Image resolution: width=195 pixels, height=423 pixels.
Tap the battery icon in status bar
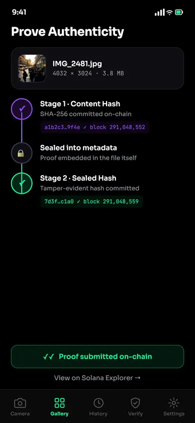(x=179, y=12)
